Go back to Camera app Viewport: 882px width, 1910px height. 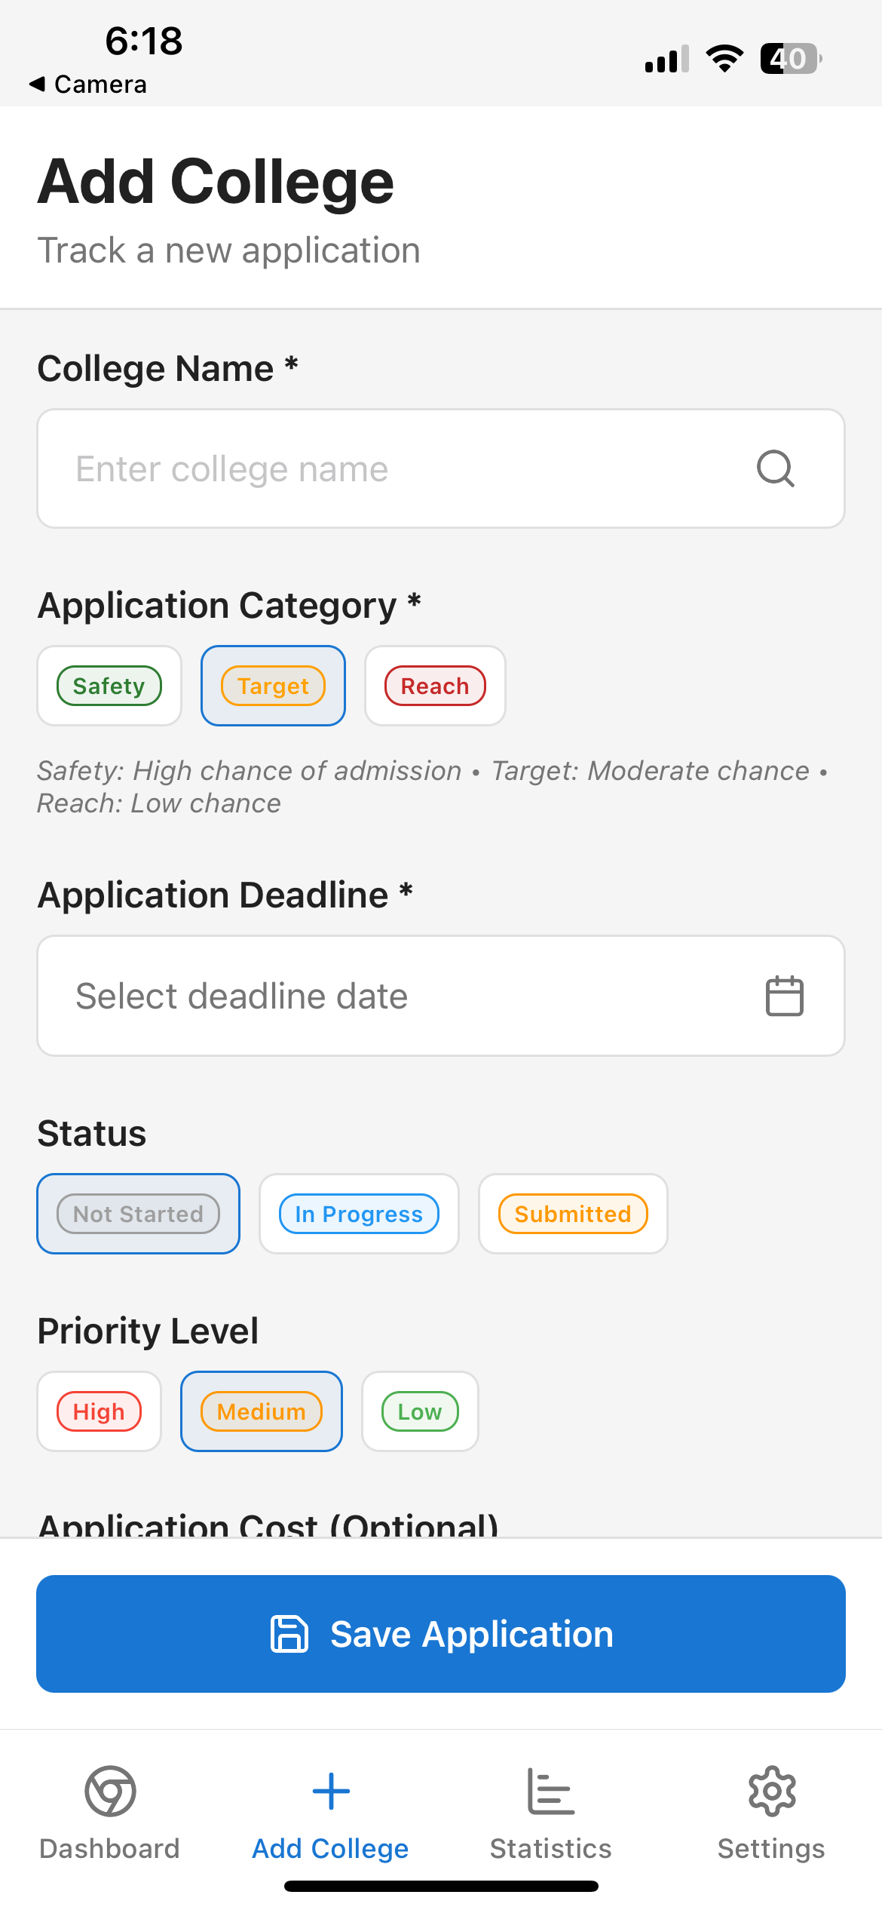[87, 84]
